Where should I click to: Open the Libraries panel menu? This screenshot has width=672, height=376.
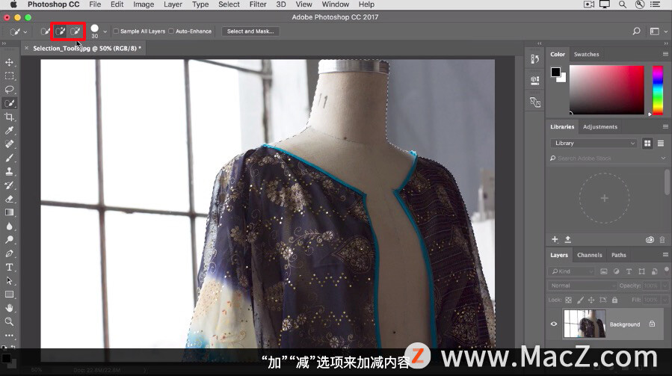pos(665,126)
